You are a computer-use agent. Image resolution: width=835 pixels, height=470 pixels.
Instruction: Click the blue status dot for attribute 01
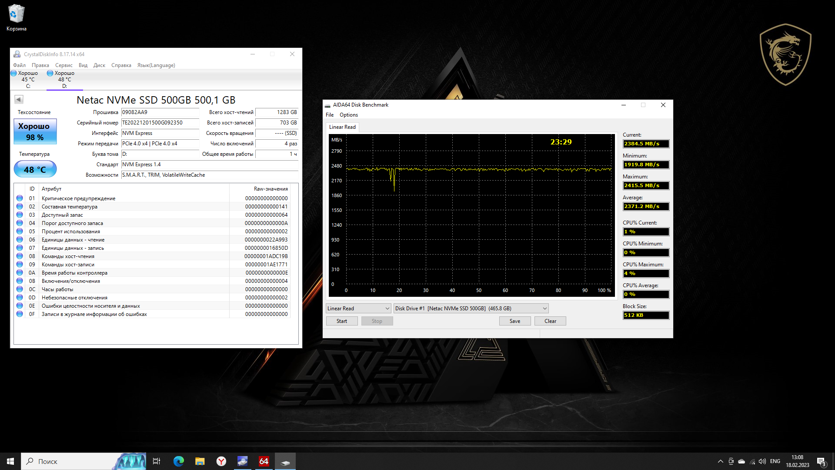(20, 198)
